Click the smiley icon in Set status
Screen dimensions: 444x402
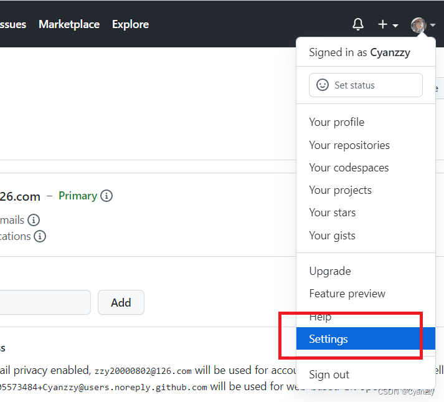(322, 85)
